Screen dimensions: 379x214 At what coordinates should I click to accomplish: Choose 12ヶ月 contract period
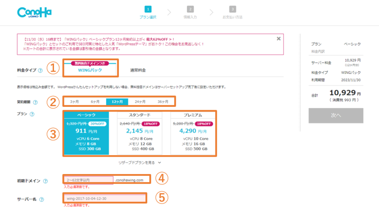point(117,102)
